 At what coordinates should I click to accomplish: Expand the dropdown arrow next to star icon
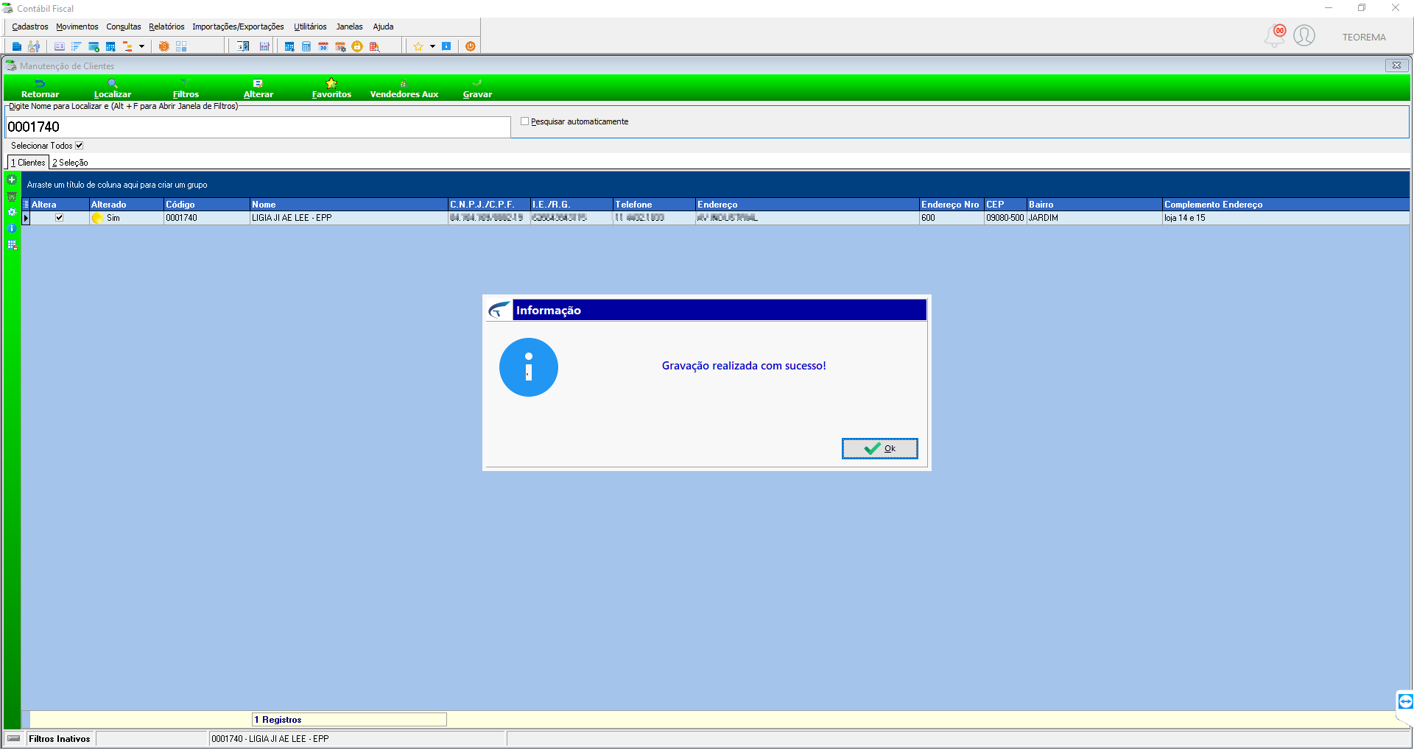[432, 46]
